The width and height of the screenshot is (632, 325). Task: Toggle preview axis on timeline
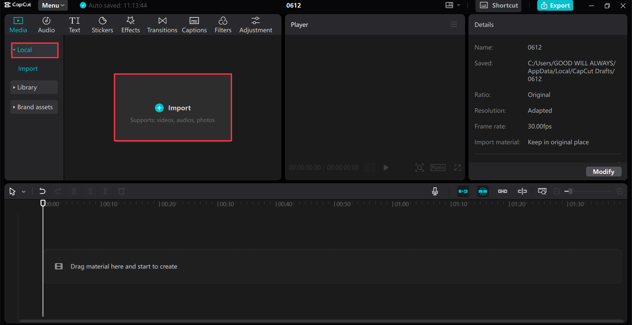[522, 192]
